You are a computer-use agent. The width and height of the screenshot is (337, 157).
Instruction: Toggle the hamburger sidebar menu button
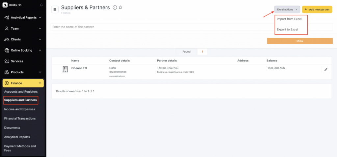click(55, 10)
